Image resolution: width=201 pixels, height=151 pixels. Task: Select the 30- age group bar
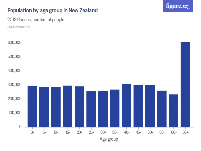103,109
